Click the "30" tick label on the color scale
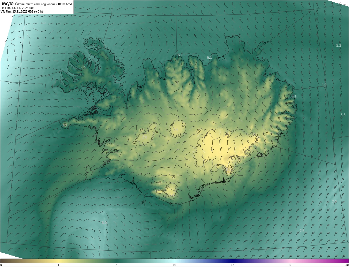 coord(291,265)
